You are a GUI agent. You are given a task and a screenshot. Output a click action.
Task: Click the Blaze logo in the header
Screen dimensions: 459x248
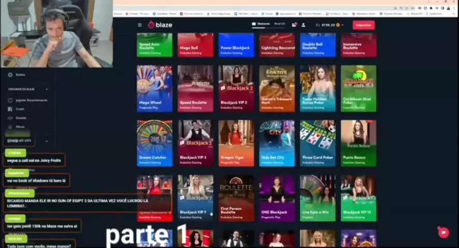[160, 25]
